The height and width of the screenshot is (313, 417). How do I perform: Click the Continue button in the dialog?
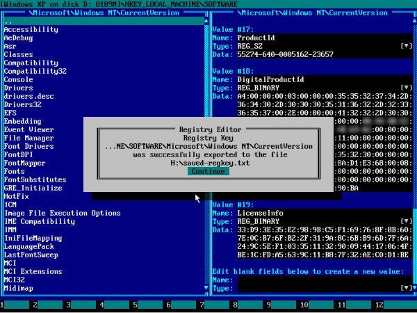(208, 171)
